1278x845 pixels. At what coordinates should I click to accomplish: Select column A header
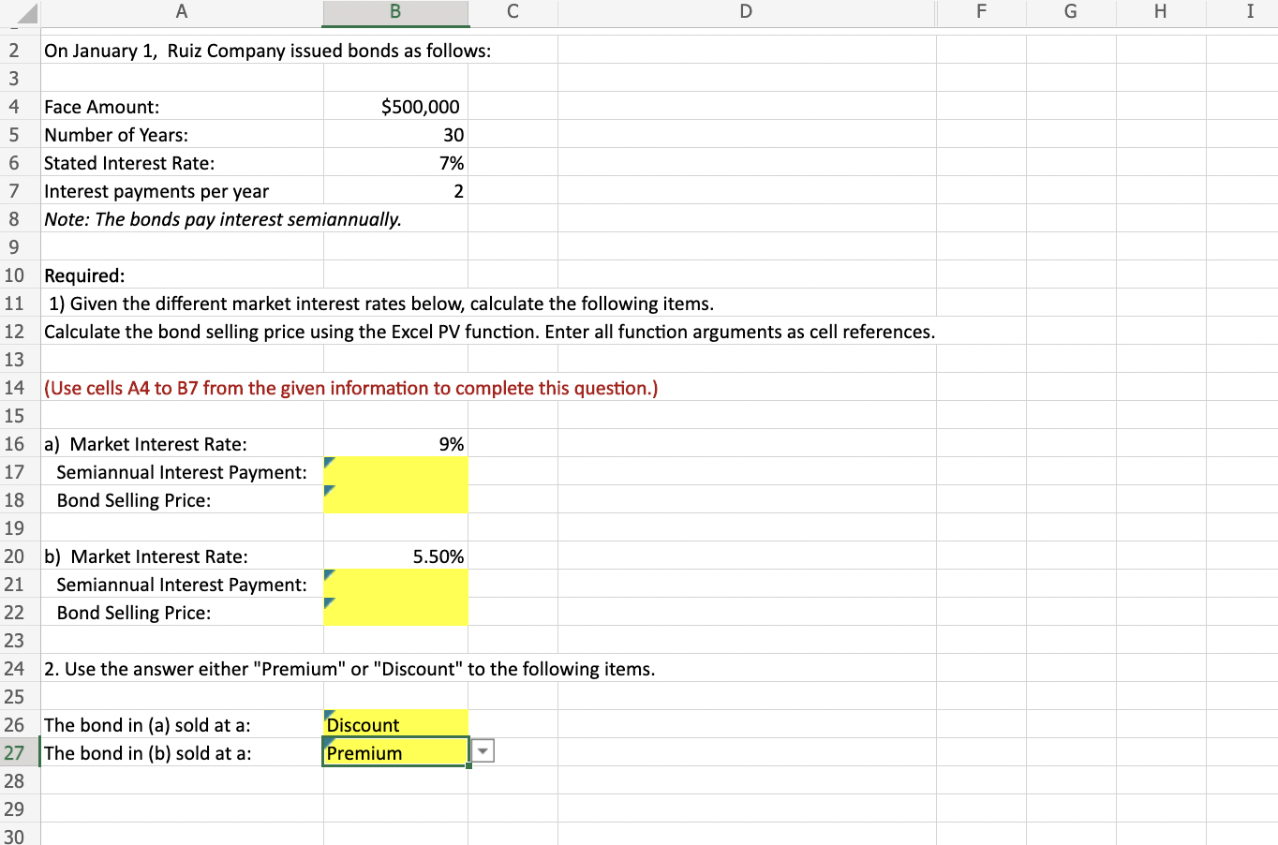click(182, 11)
